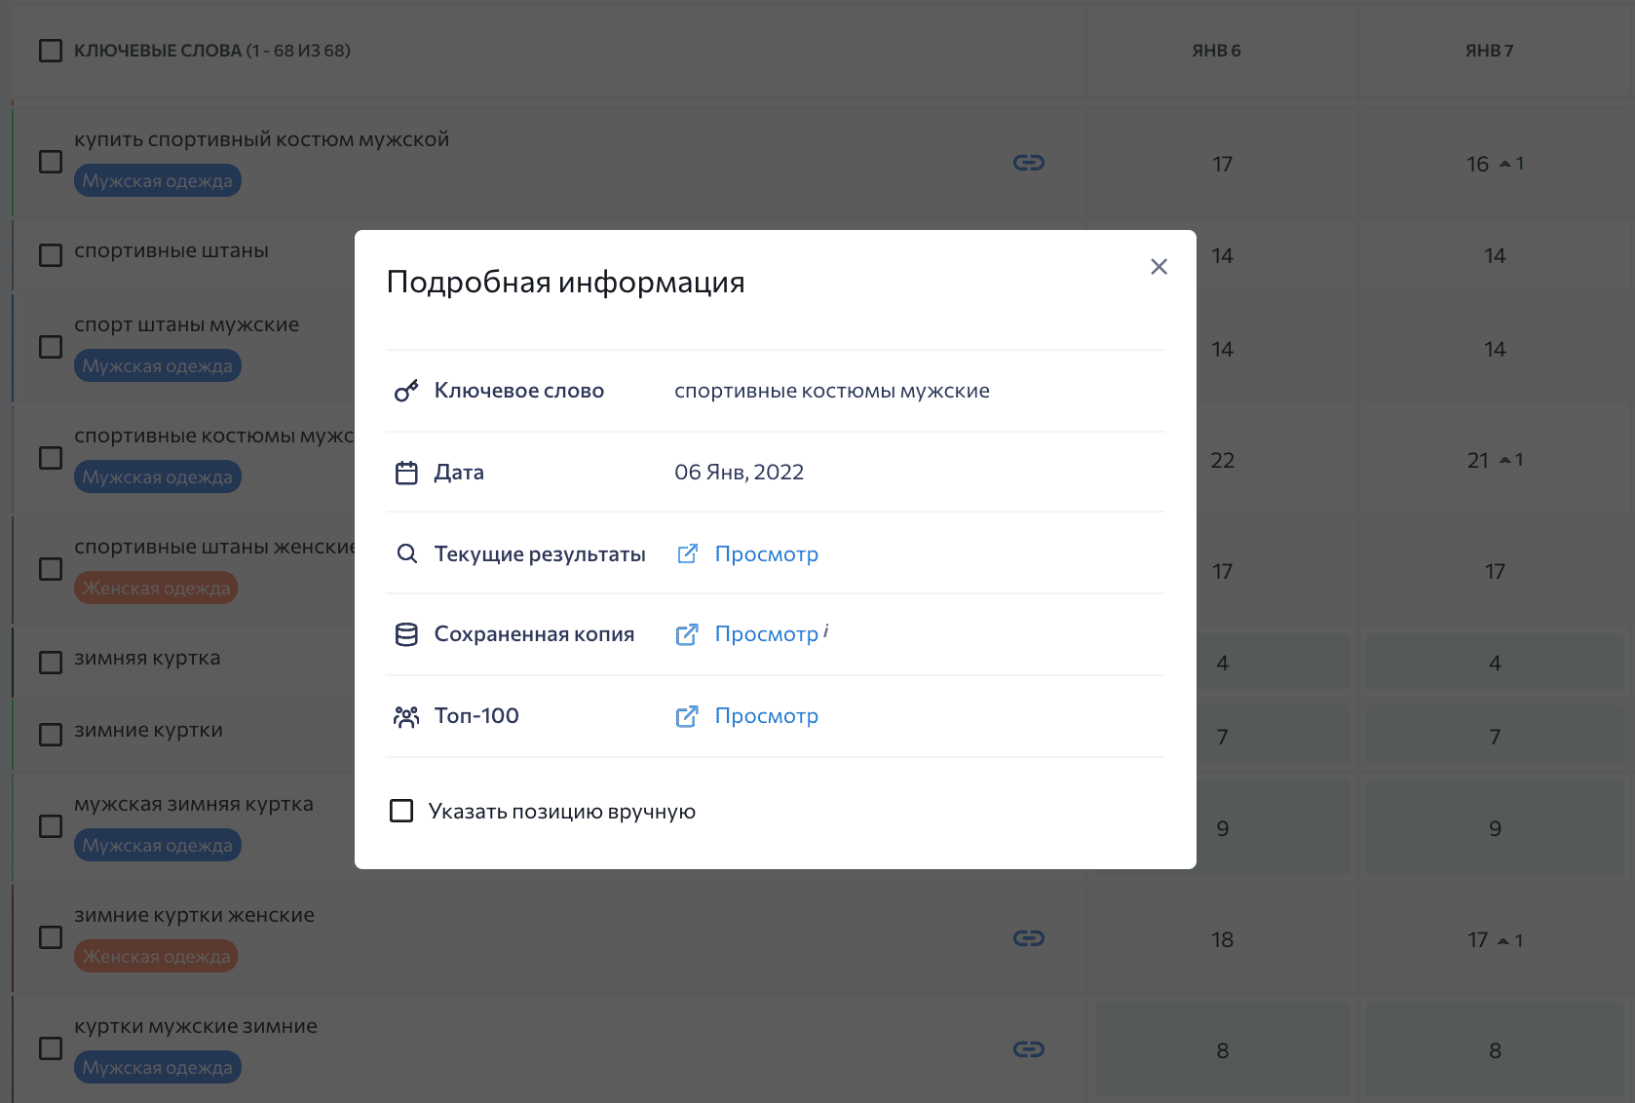Click Мужская одежда tag under куртки мужские зимние
The image size is (1635, 1103).
coord(157,1067)
